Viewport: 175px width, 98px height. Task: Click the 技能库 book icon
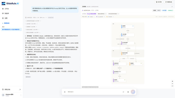point(3,13)
